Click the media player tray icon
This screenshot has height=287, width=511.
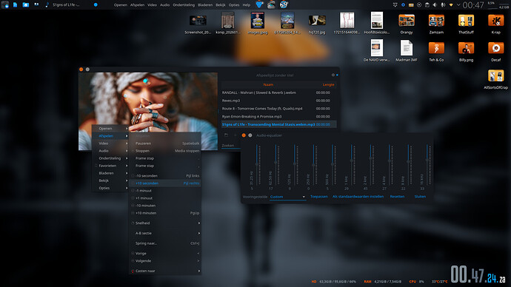pyautogui.click(x=419, y=5)
